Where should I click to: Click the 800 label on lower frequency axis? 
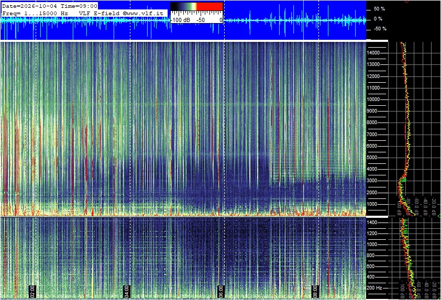[x=371, y=255]
